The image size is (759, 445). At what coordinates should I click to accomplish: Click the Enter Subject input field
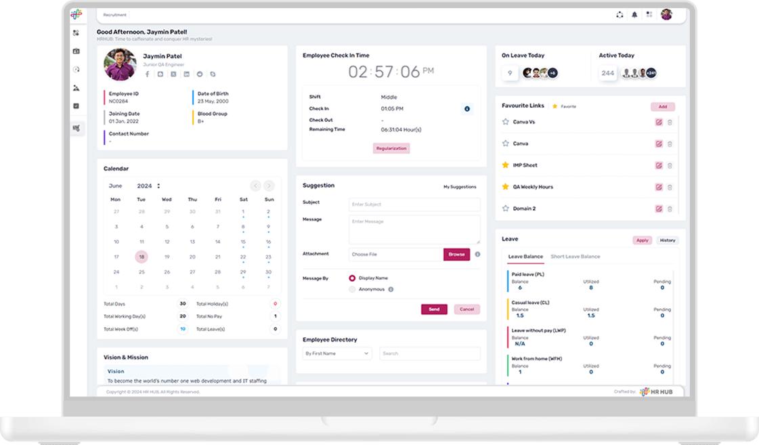tap(414, 205)
